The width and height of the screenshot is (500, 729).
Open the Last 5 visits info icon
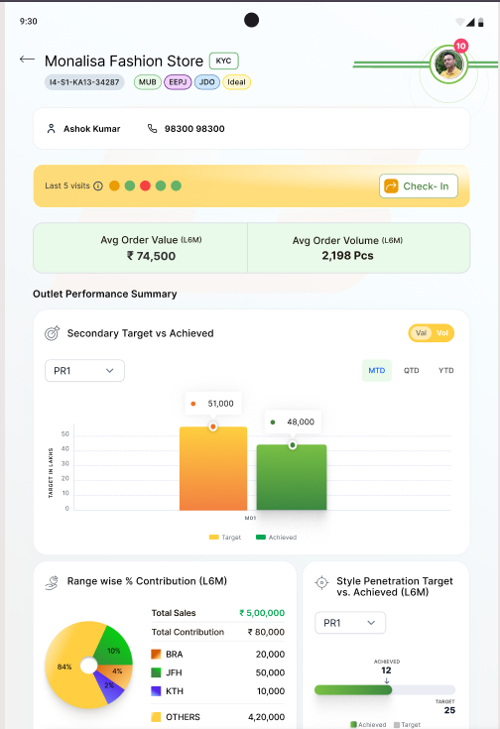[98, 186]
